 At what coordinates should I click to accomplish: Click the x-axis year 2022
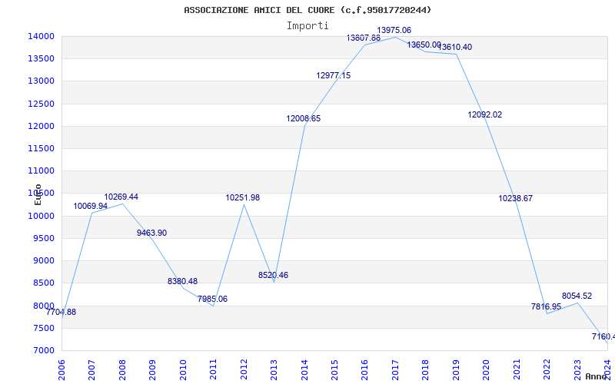coord(547,370)
